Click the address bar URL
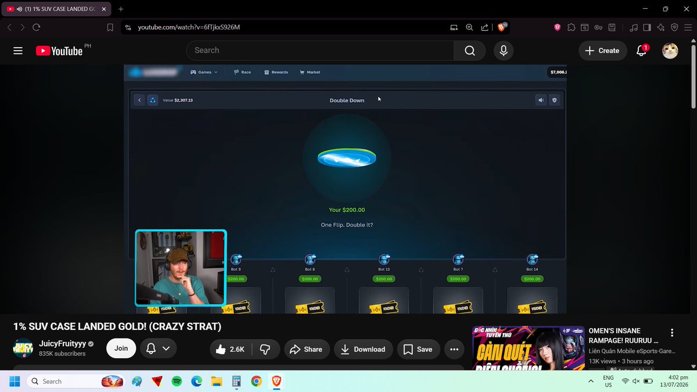Image resolution: width=697 pixels, height=392 pixels. pos(189,27)
